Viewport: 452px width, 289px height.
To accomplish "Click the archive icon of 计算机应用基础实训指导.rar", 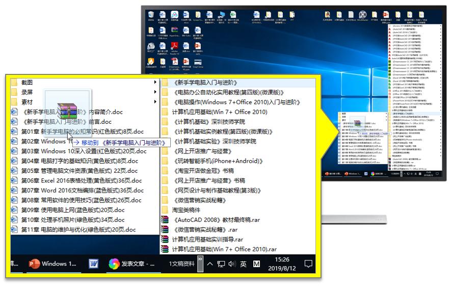I will pos(165,240).
